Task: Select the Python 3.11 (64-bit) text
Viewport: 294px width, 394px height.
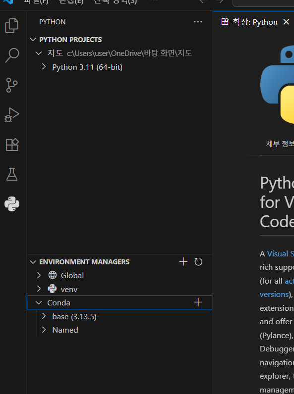Action: [87, 67]
